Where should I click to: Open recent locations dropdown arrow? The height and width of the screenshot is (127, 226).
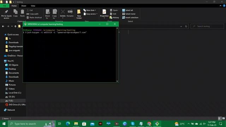click(12, 26)
